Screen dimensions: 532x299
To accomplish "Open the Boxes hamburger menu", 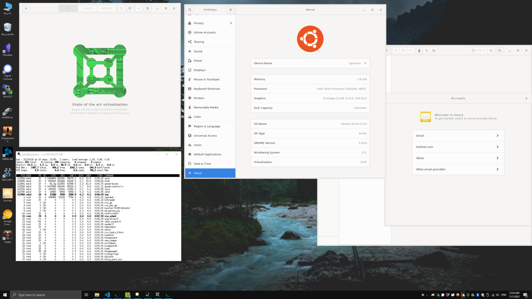I will (x=148, y=8).
